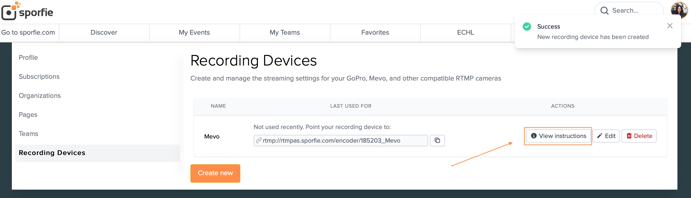Select Subscriptions in the sidebar
This screenshot has height=198, width=691.
coord(39,76)
